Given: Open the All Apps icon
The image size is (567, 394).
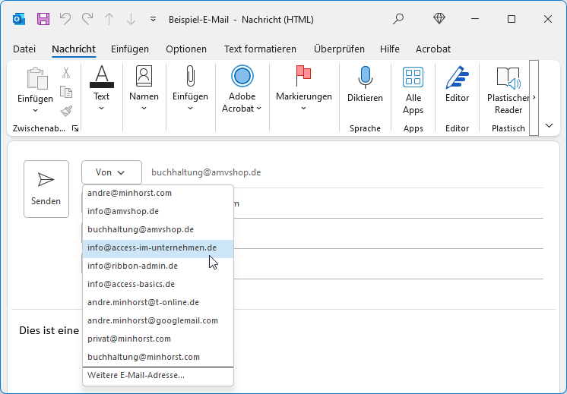Looking at the screenshot, I should pyautogui.click(x=413, y=77).
